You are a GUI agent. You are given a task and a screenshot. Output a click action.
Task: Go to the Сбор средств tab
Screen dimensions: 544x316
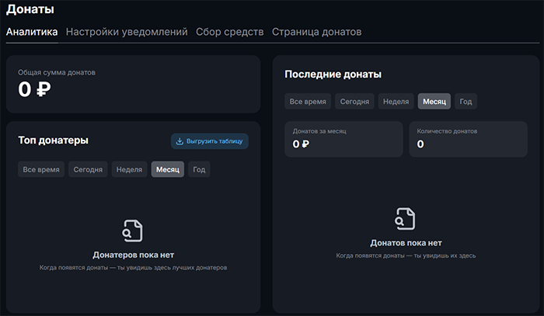coord(229,32)
